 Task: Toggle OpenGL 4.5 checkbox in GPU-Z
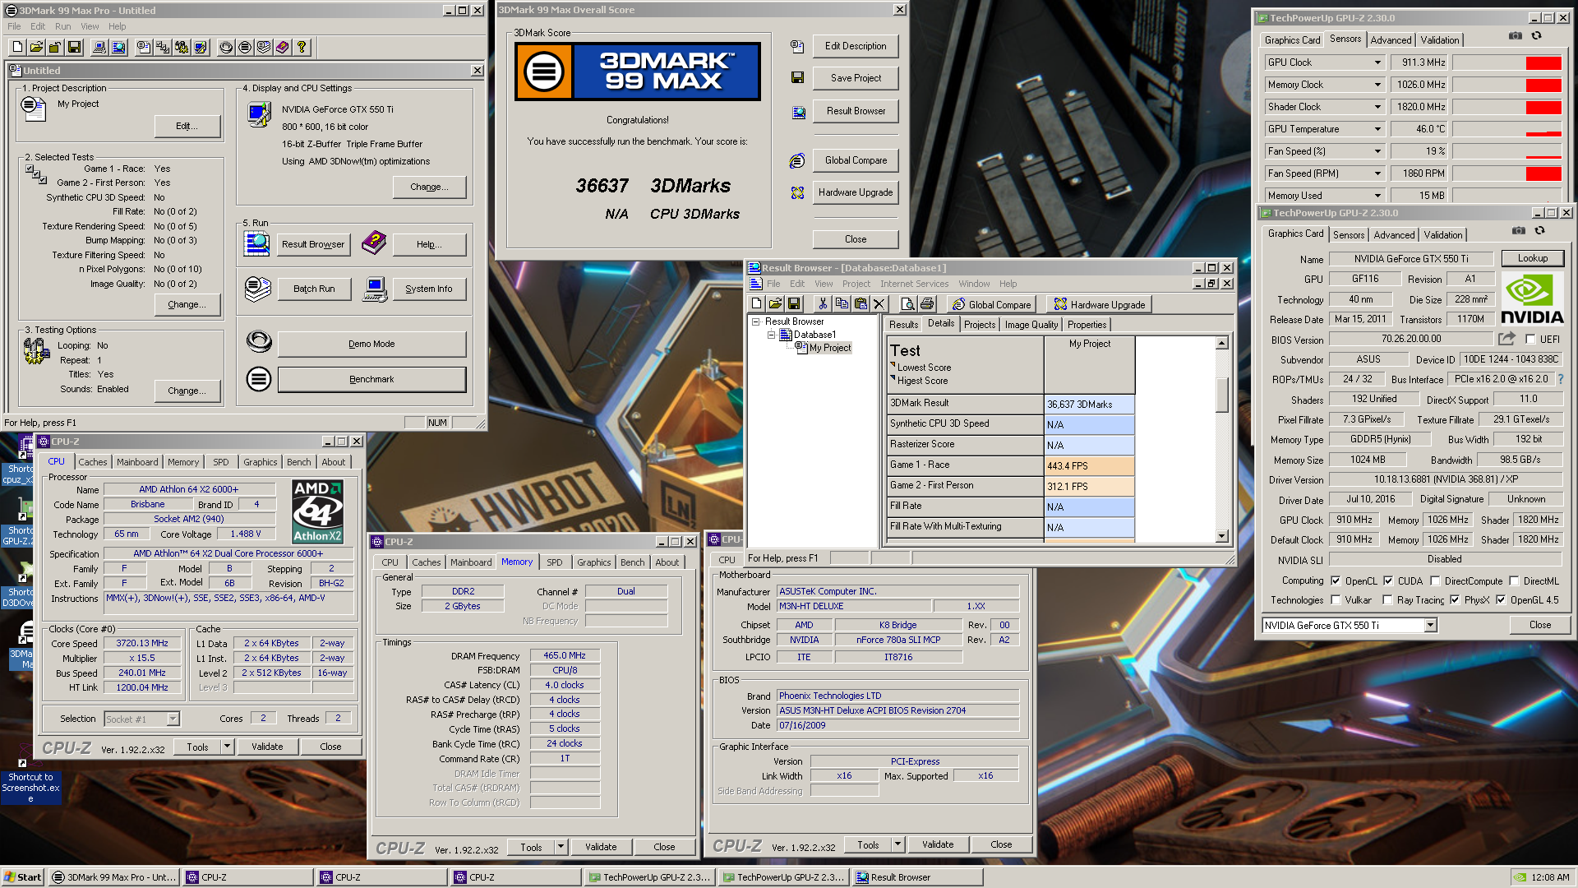[x=1501, y=600]
